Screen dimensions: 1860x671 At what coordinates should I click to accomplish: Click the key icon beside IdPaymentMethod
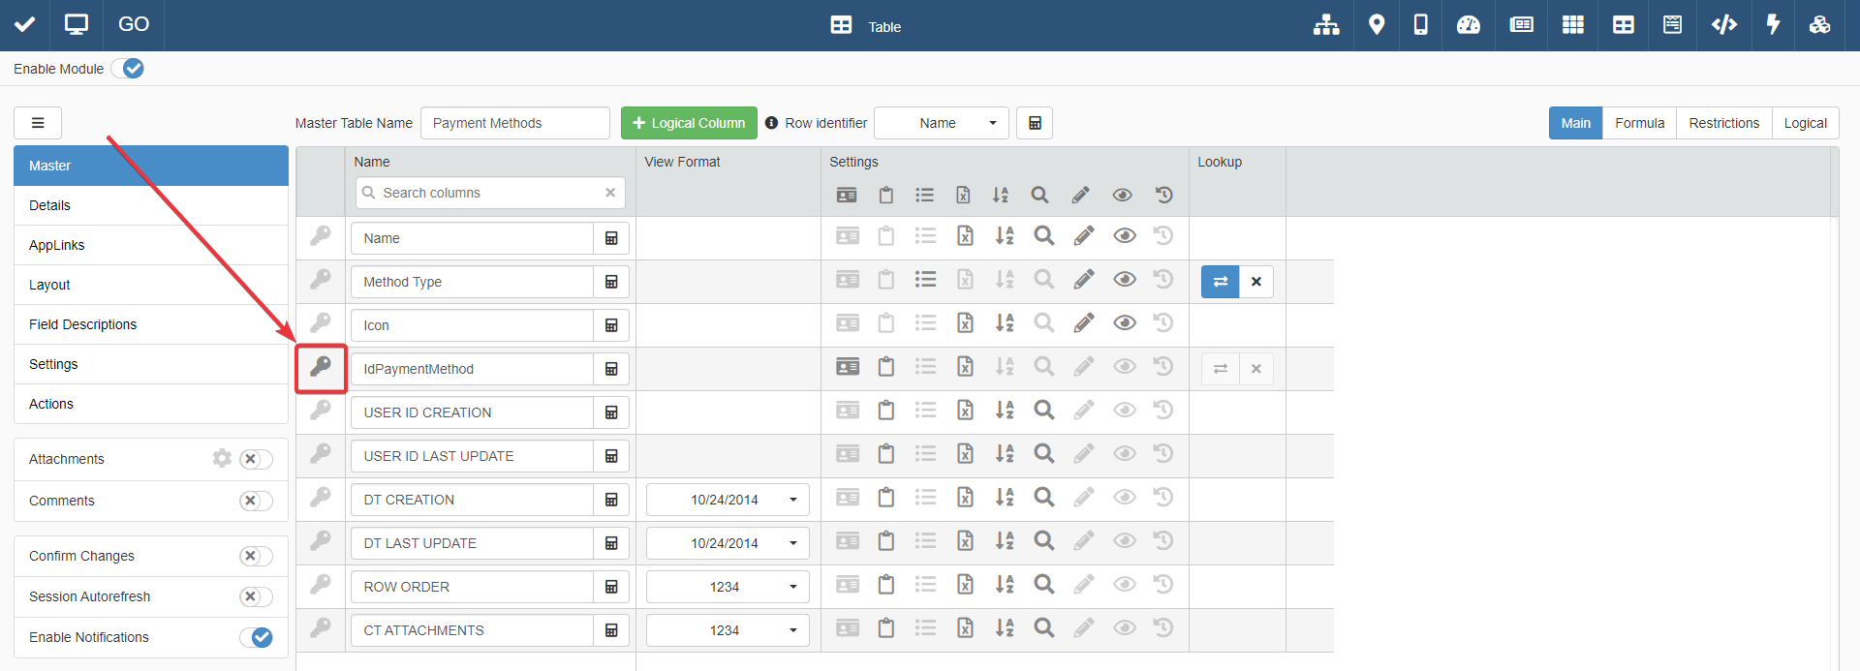pos(321,368)
